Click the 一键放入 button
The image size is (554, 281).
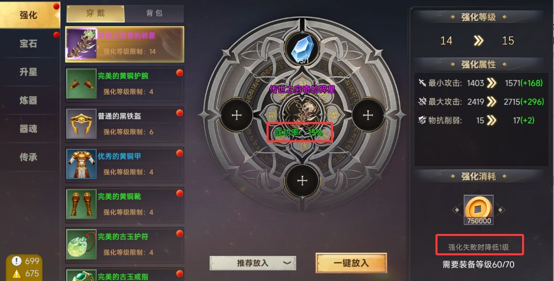(351, 263)
